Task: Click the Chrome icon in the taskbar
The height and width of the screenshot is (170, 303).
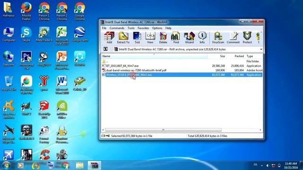Action: click(65, 165)
